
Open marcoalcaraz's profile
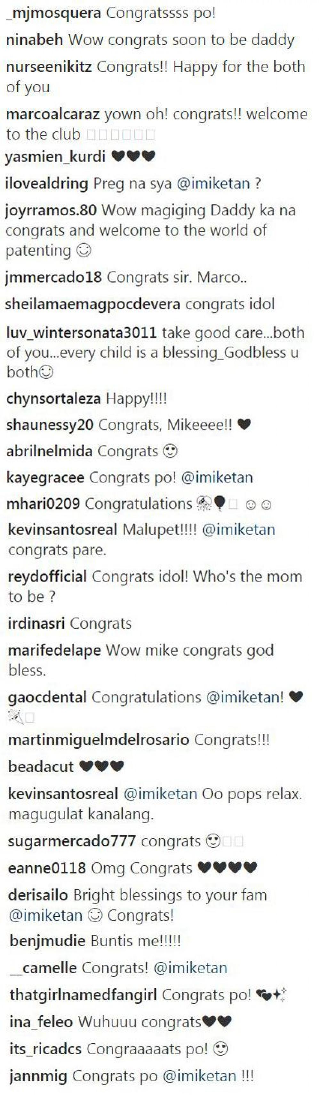point(52,114)
